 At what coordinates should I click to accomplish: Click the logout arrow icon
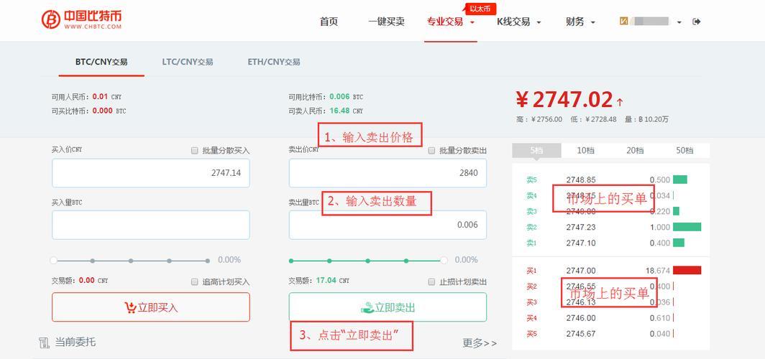coord(697,22)
